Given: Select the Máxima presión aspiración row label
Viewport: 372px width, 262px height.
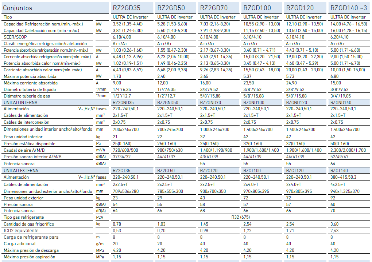Looking at the screenshot, I should pyautogui.click(x=30, y=257).
